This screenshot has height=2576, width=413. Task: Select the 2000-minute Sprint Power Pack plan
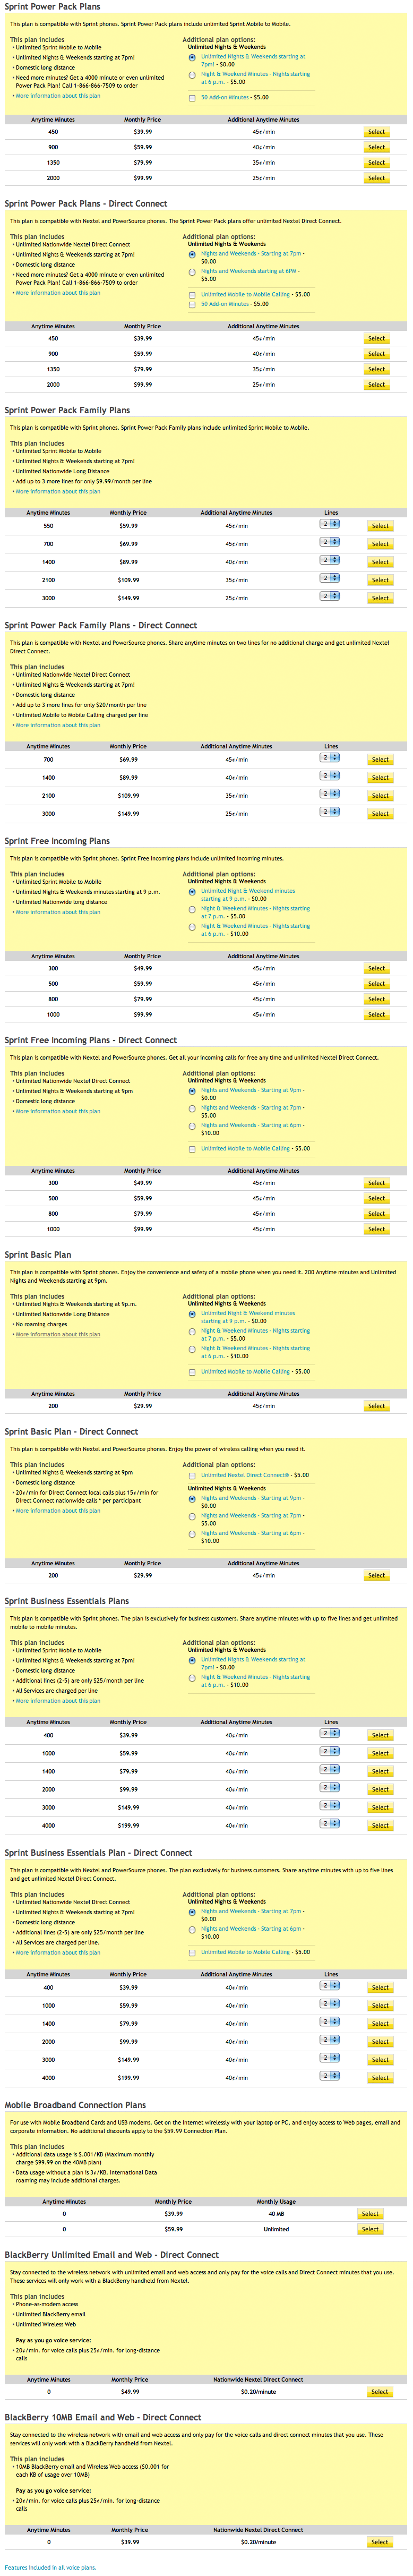coord(376,178)
